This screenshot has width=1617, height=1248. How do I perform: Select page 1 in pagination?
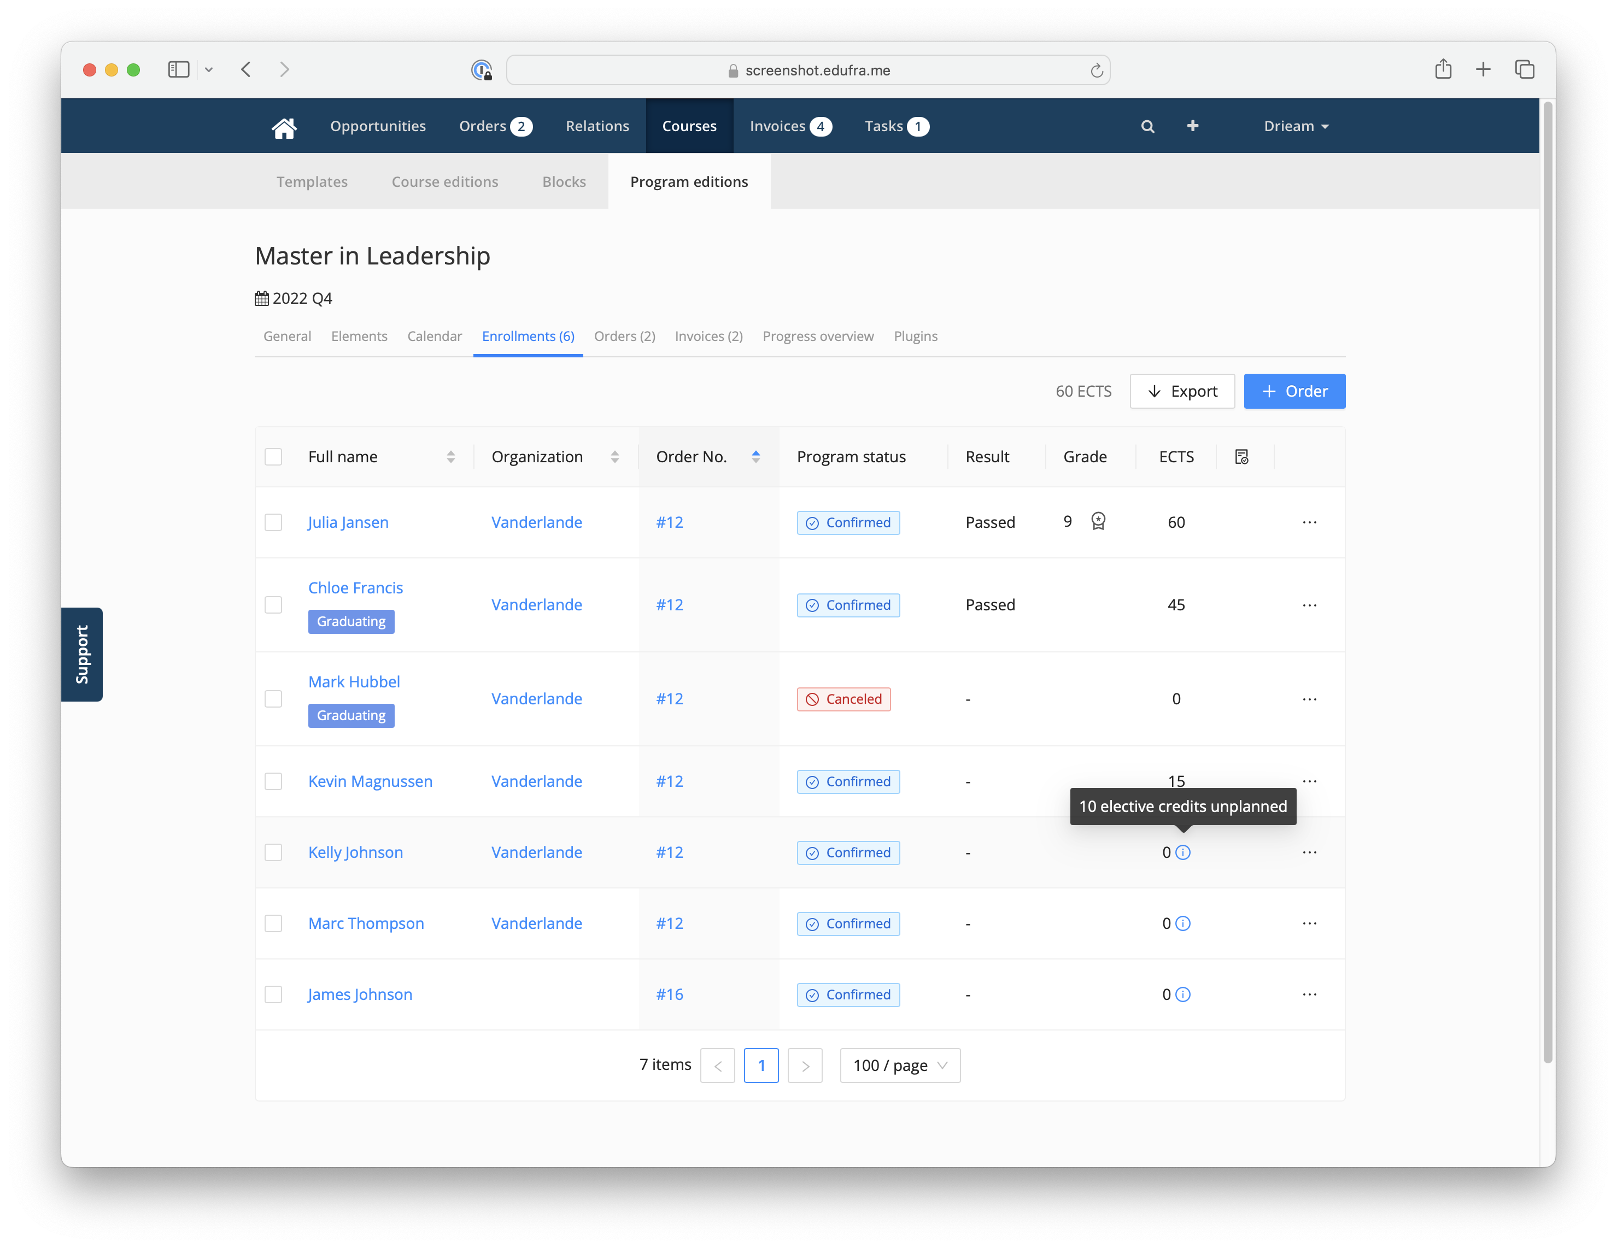(761, 1066)
